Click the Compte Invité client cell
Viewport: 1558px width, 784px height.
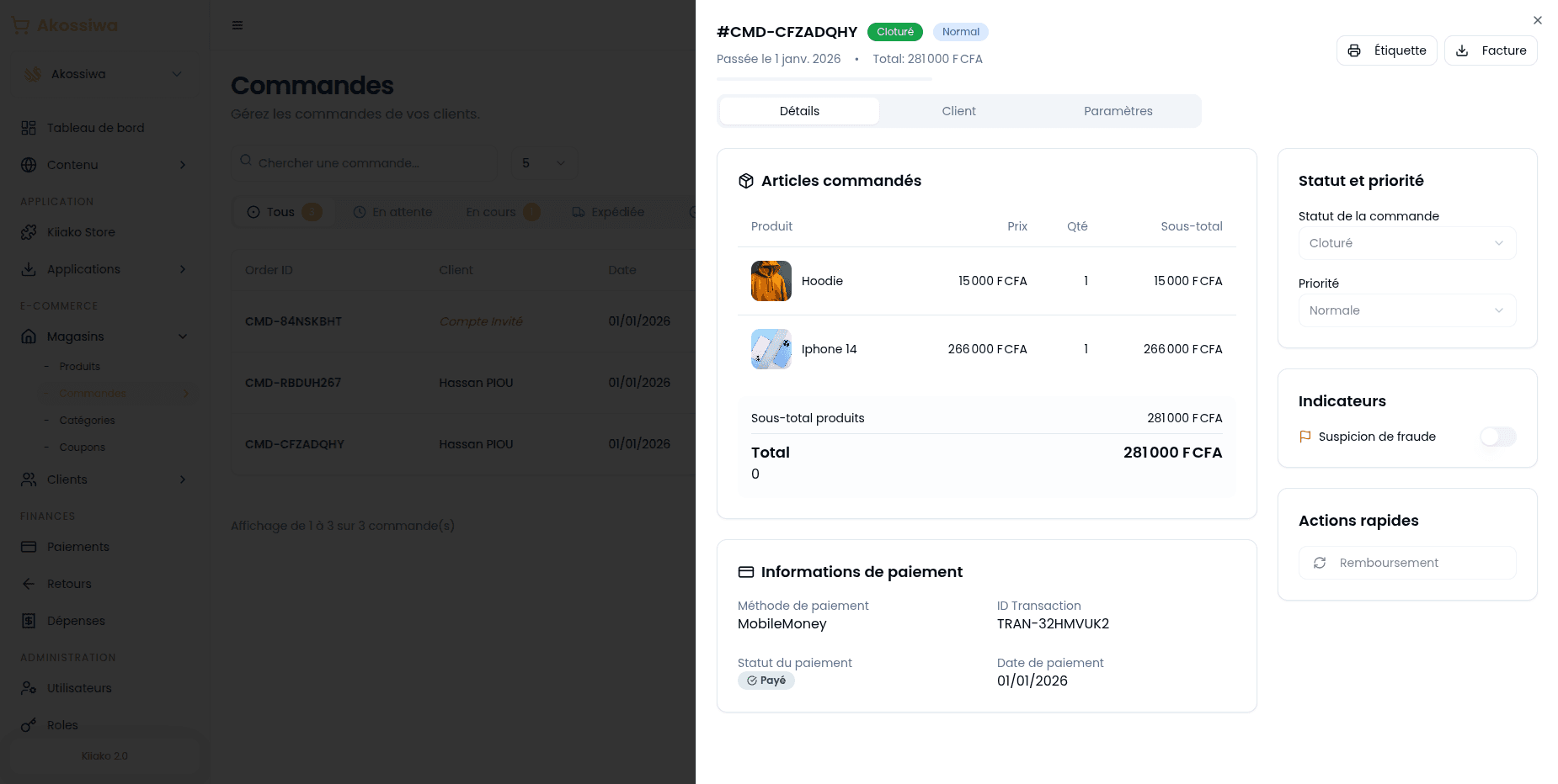[481, 321]
